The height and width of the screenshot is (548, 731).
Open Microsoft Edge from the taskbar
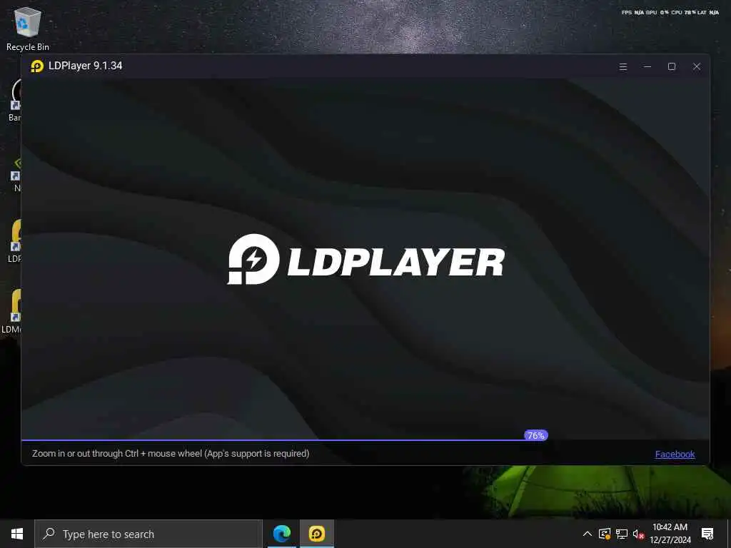281,534
